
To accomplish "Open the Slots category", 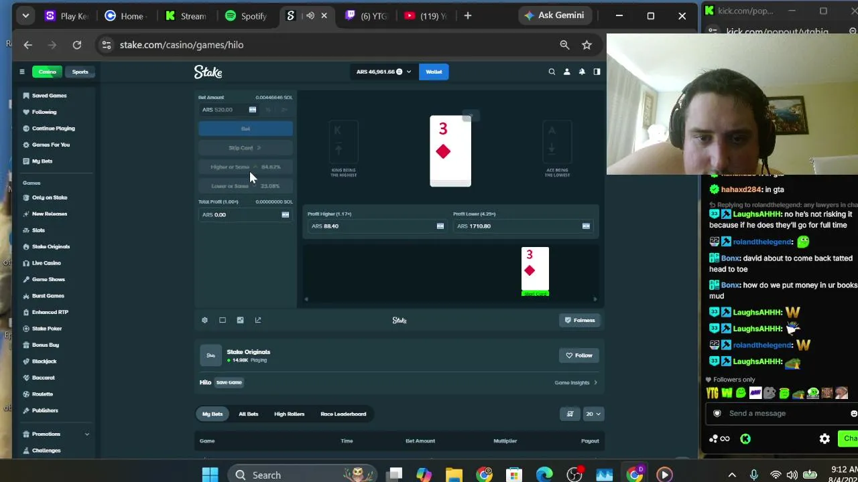I will point(38,230).
